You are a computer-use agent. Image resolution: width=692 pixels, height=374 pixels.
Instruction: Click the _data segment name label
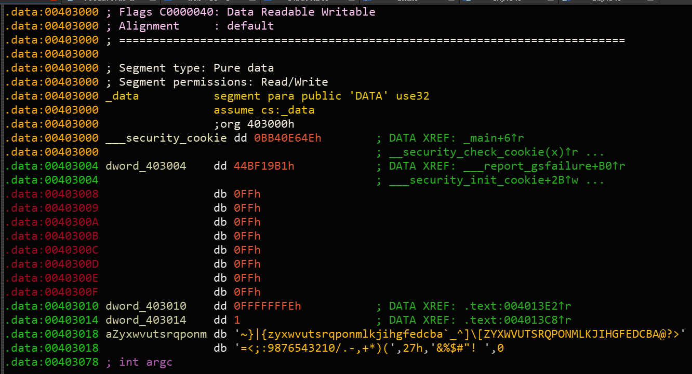coord(122,96)
